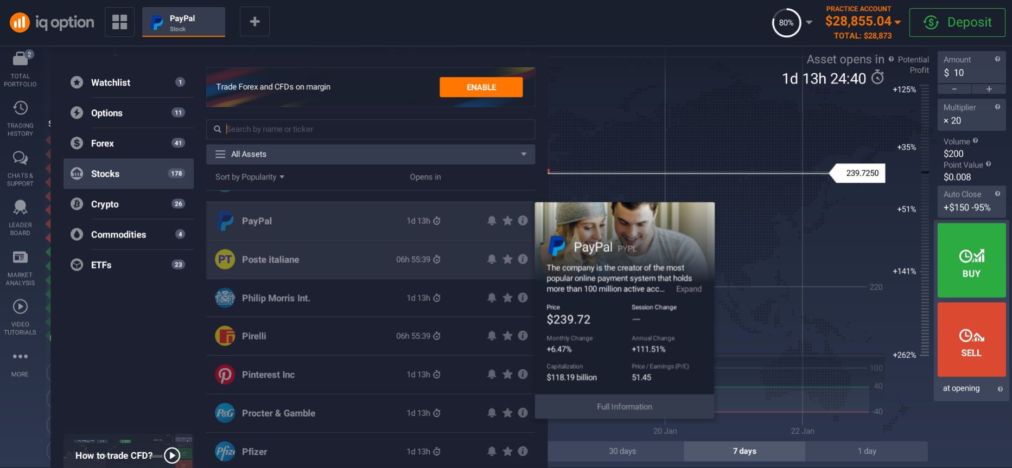Show info for Procter & Gamble

(523, 413)
